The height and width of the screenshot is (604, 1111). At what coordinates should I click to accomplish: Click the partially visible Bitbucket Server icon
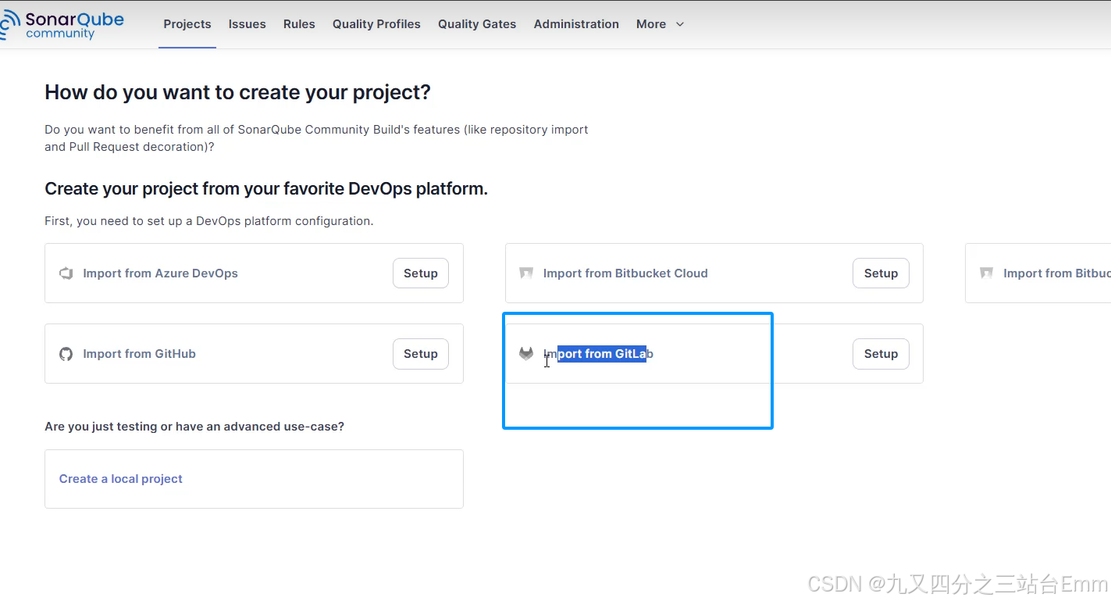point(987,273)
